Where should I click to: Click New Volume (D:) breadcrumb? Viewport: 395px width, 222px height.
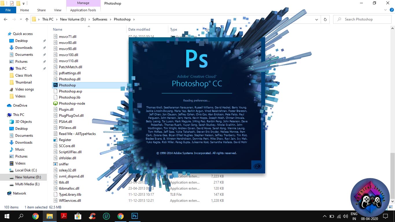click(73, 19)
